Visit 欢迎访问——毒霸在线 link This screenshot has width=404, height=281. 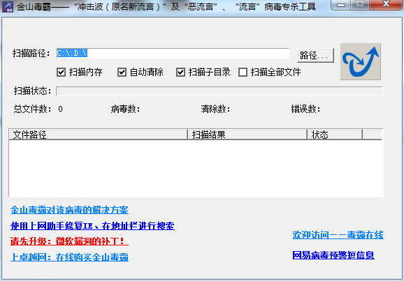click(338, 235)
